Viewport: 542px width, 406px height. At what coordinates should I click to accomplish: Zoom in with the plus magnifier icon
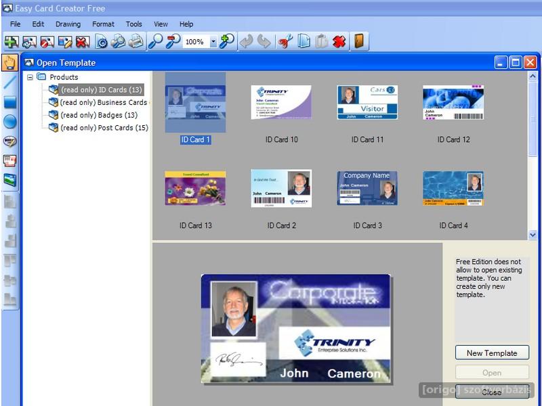227,41
